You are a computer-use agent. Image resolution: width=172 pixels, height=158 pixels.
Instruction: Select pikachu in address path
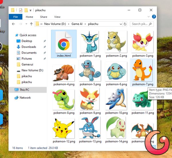pyautogui.click(x=93, y=24)
